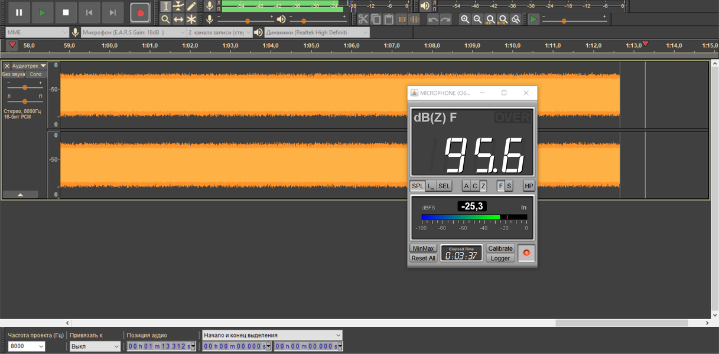Enable the S (slow) time weighting
Screen dimensions: 719x354
(x=509, y=186)
